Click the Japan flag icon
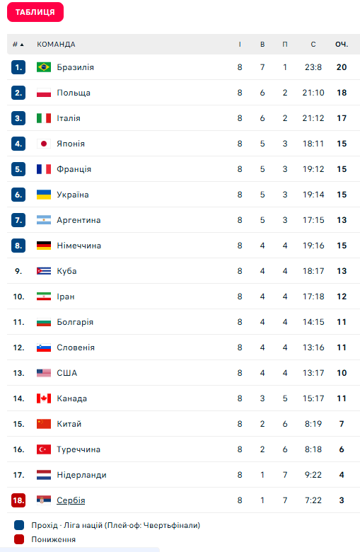 coord(44,144)
